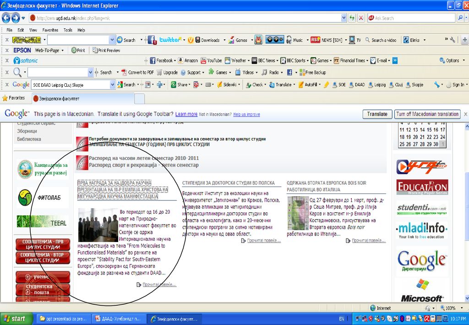Click the page scrollbar down arrow
The width and height of the screenshot is (469, 325).
[x=466, y=298]
